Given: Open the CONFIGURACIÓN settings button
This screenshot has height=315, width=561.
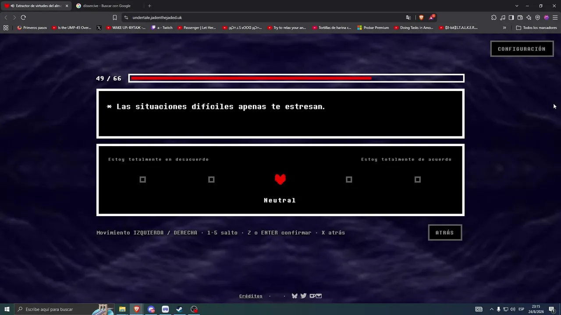Looking at the screenshot, I should (x=522, y=49).
